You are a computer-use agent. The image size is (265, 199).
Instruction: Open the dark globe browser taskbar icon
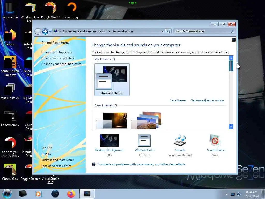coord(55,194)
